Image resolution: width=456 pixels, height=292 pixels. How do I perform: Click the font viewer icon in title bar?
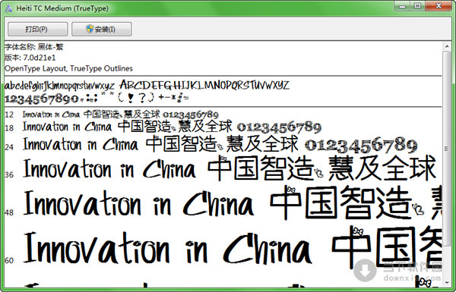(x=8, y=8)
